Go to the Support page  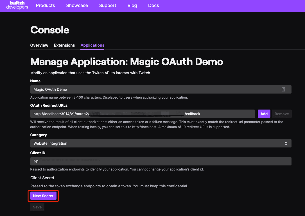coord(108,5)
